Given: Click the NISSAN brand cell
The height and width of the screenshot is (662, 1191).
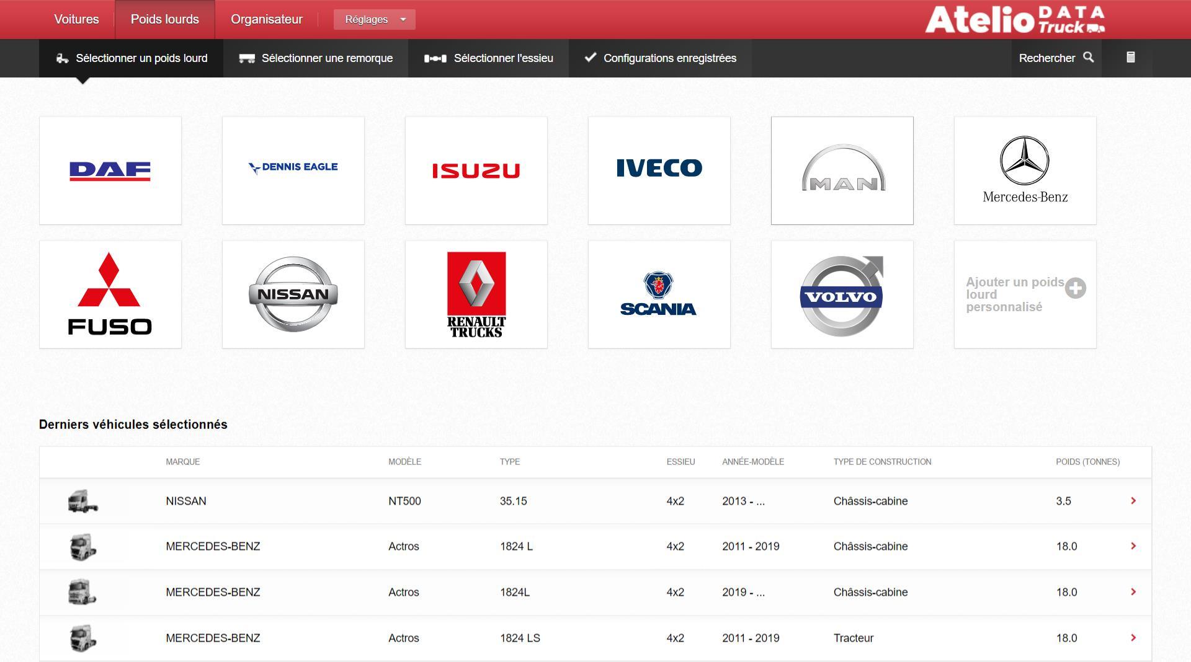Looking at the screenshot, I should point(186,501).
